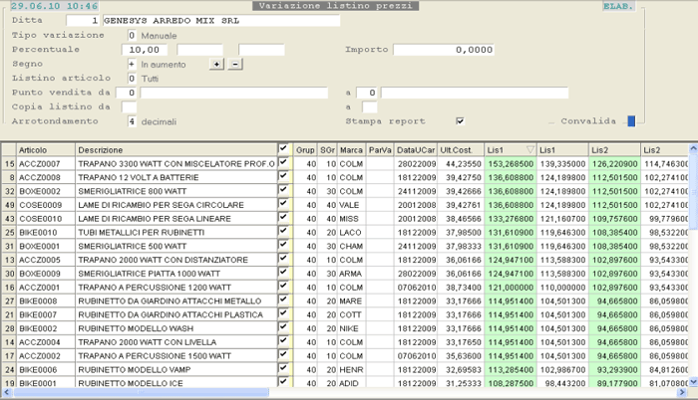Click the Copia listino da input box

point(130,106)
